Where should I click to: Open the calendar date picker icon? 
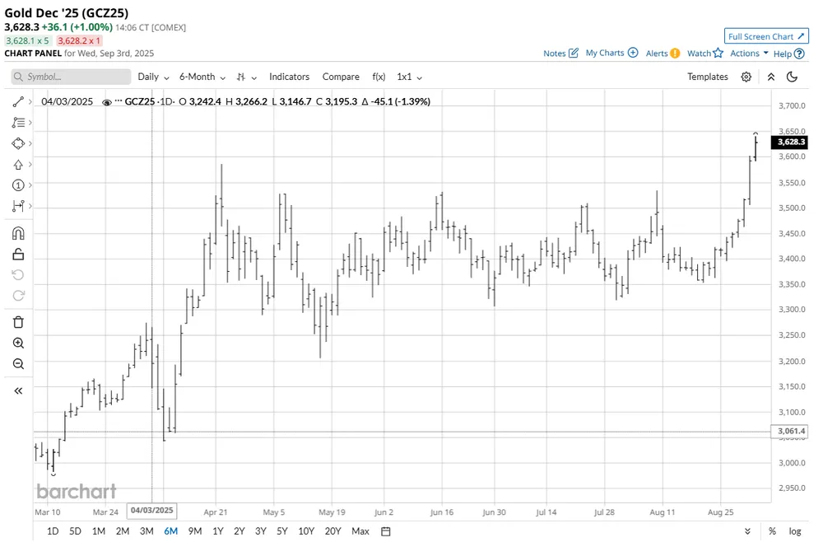(385, 531)
